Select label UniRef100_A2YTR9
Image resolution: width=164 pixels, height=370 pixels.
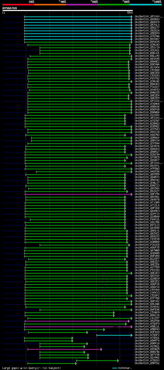(x=147, y=267)
